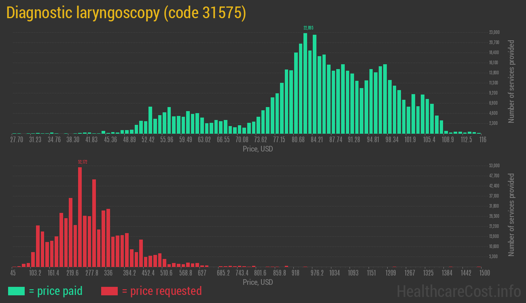Click the top chart's 'Number of services provided' label
526x303 pixels.
coord(511,81)
